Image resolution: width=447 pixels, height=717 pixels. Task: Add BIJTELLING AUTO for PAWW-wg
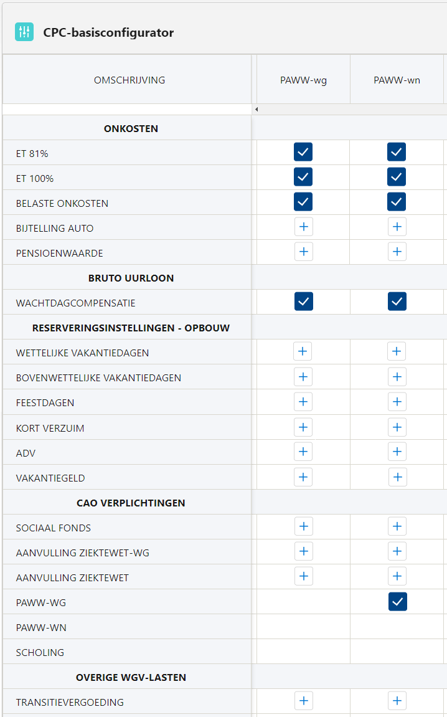pos(303,227)
